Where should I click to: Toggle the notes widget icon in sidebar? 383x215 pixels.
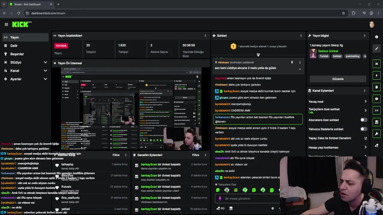pos(376,87)
